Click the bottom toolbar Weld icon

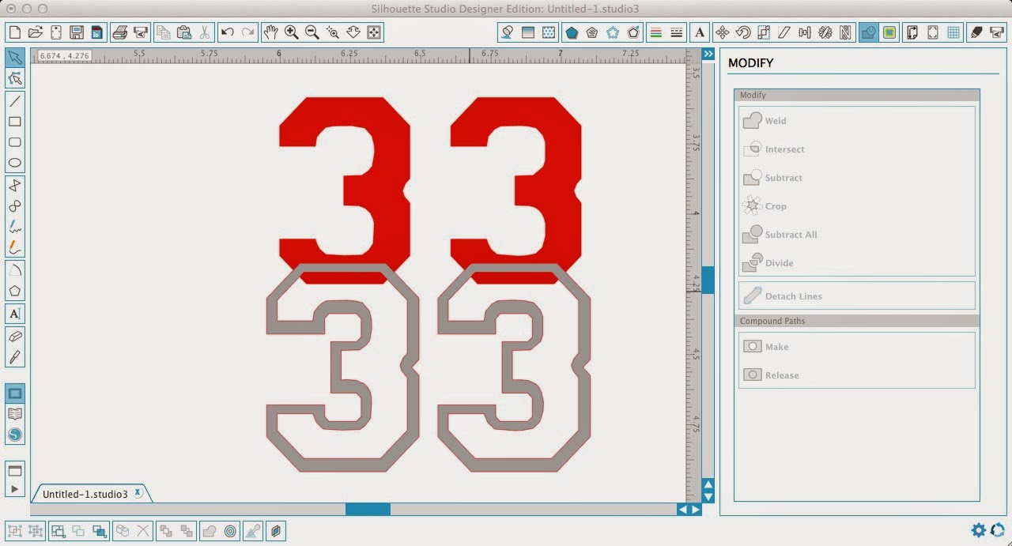210,531
